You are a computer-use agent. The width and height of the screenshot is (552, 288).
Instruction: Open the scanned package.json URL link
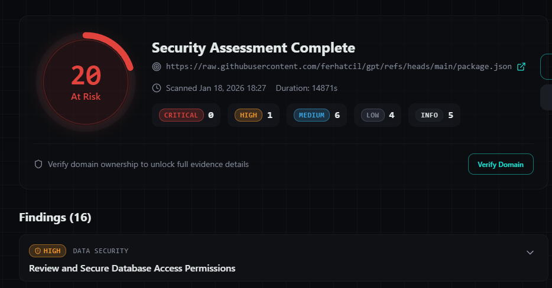tap(339, 67)
